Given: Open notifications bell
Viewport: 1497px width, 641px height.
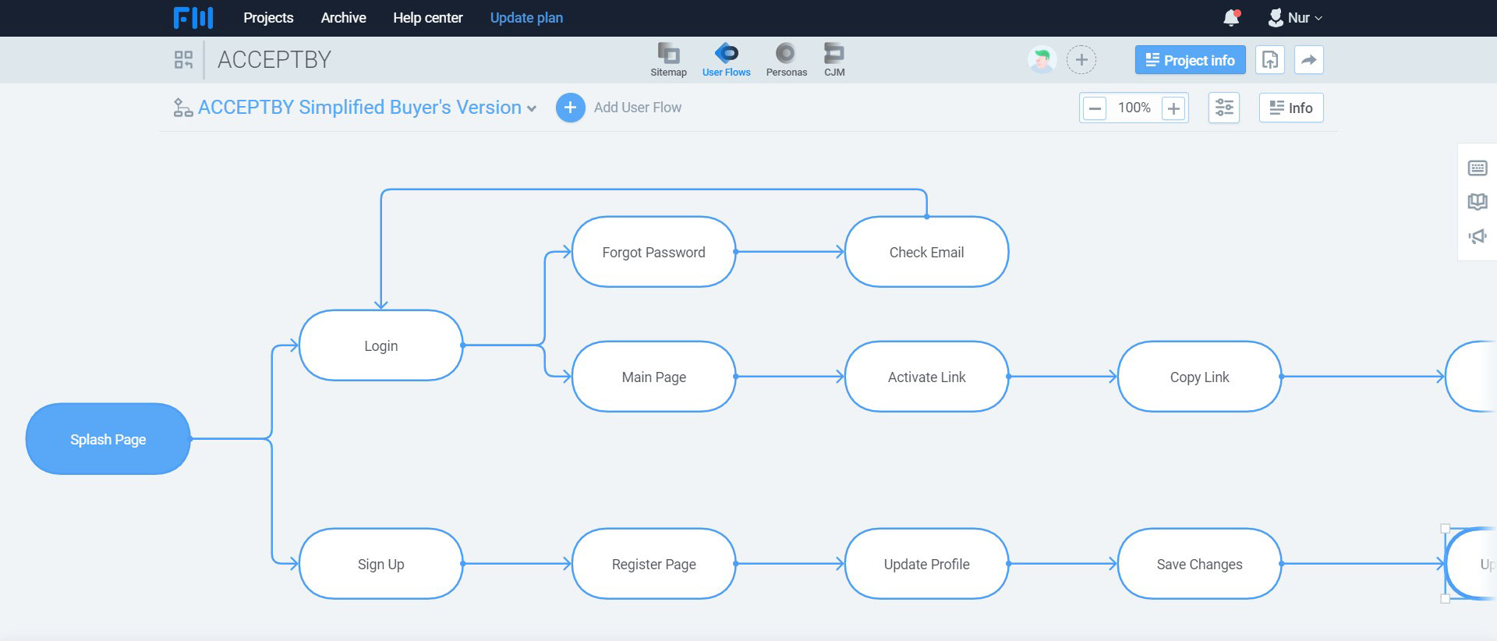Looking at the screenshot, I should 1231,17.
